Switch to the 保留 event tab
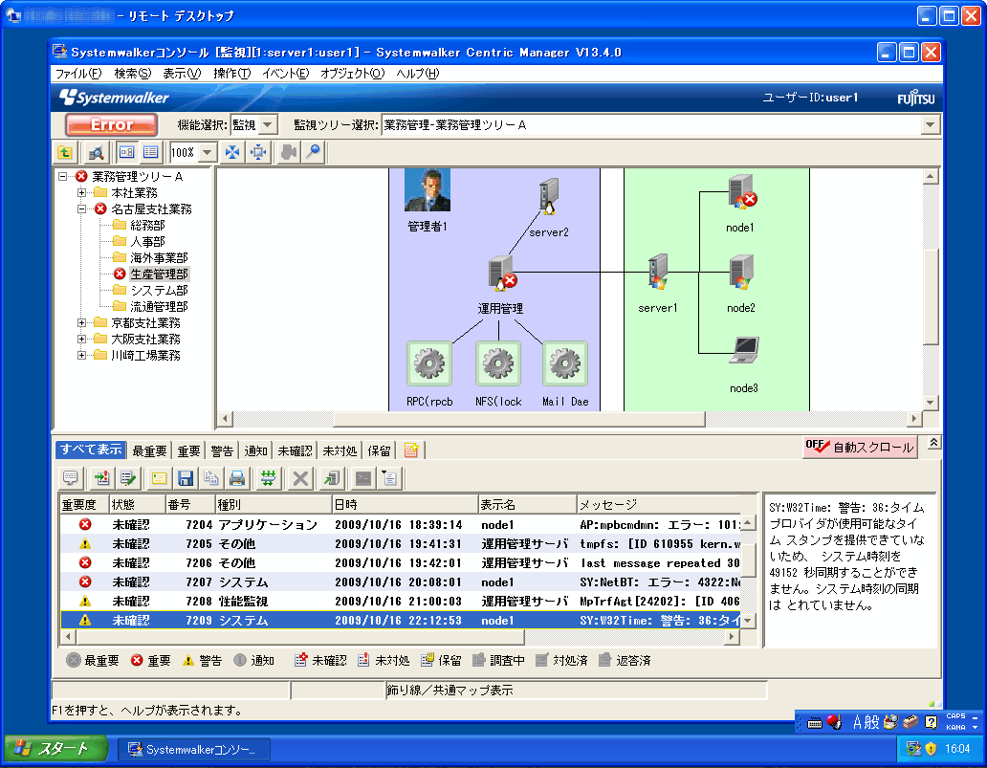987x768 pixels. click(379, 450)
